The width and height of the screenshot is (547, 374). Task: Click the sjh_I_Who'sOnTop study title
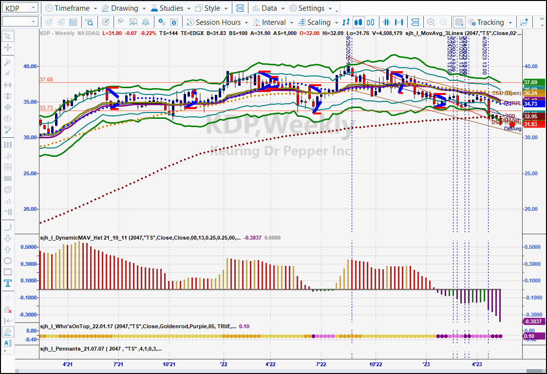pyautogui.click(x=138, y=326)
